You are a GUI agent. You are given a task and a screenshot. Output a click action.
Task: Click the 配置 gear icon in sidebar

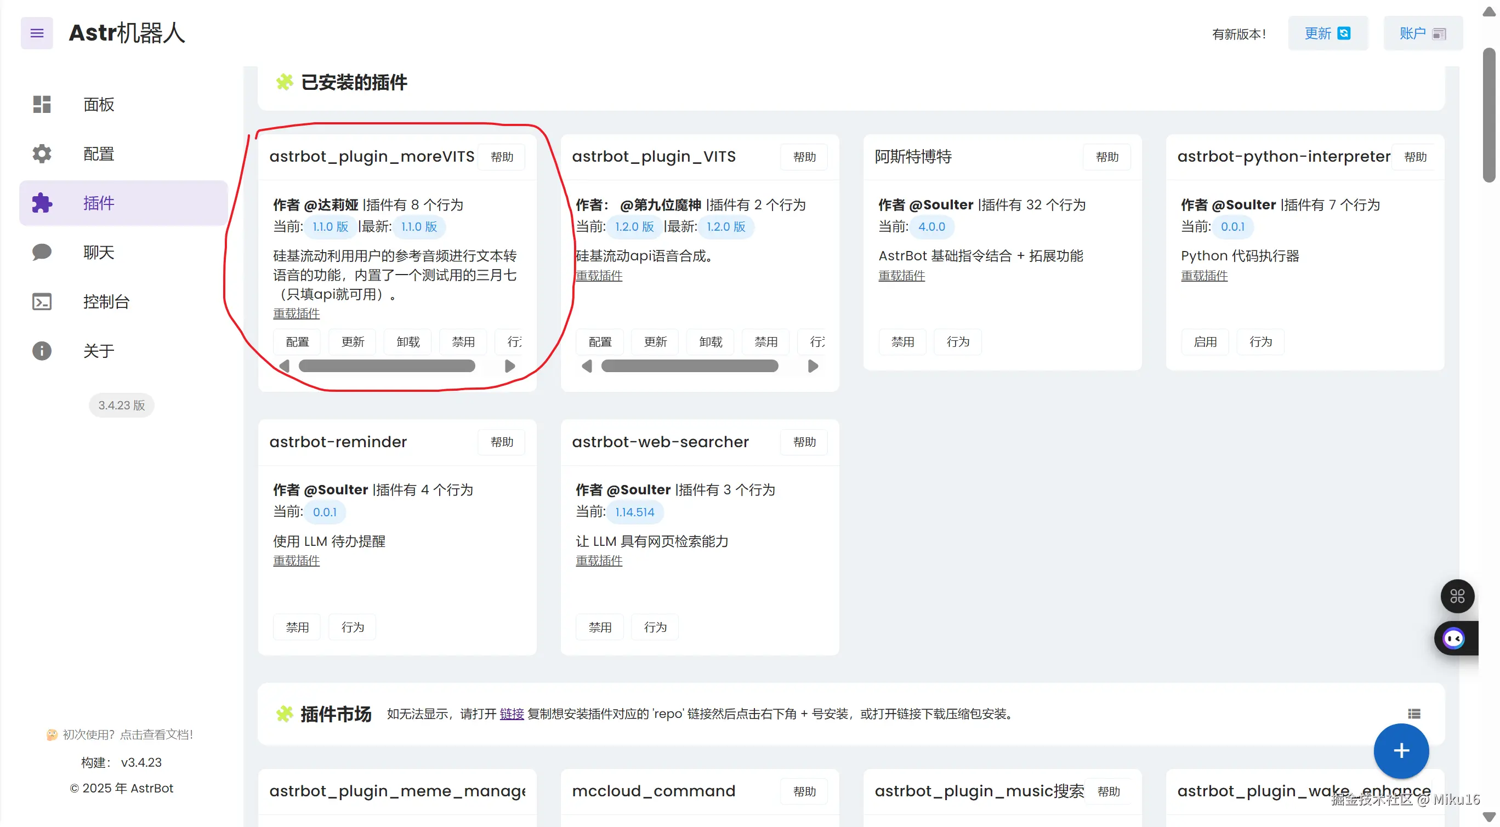[x=42, y=153]
